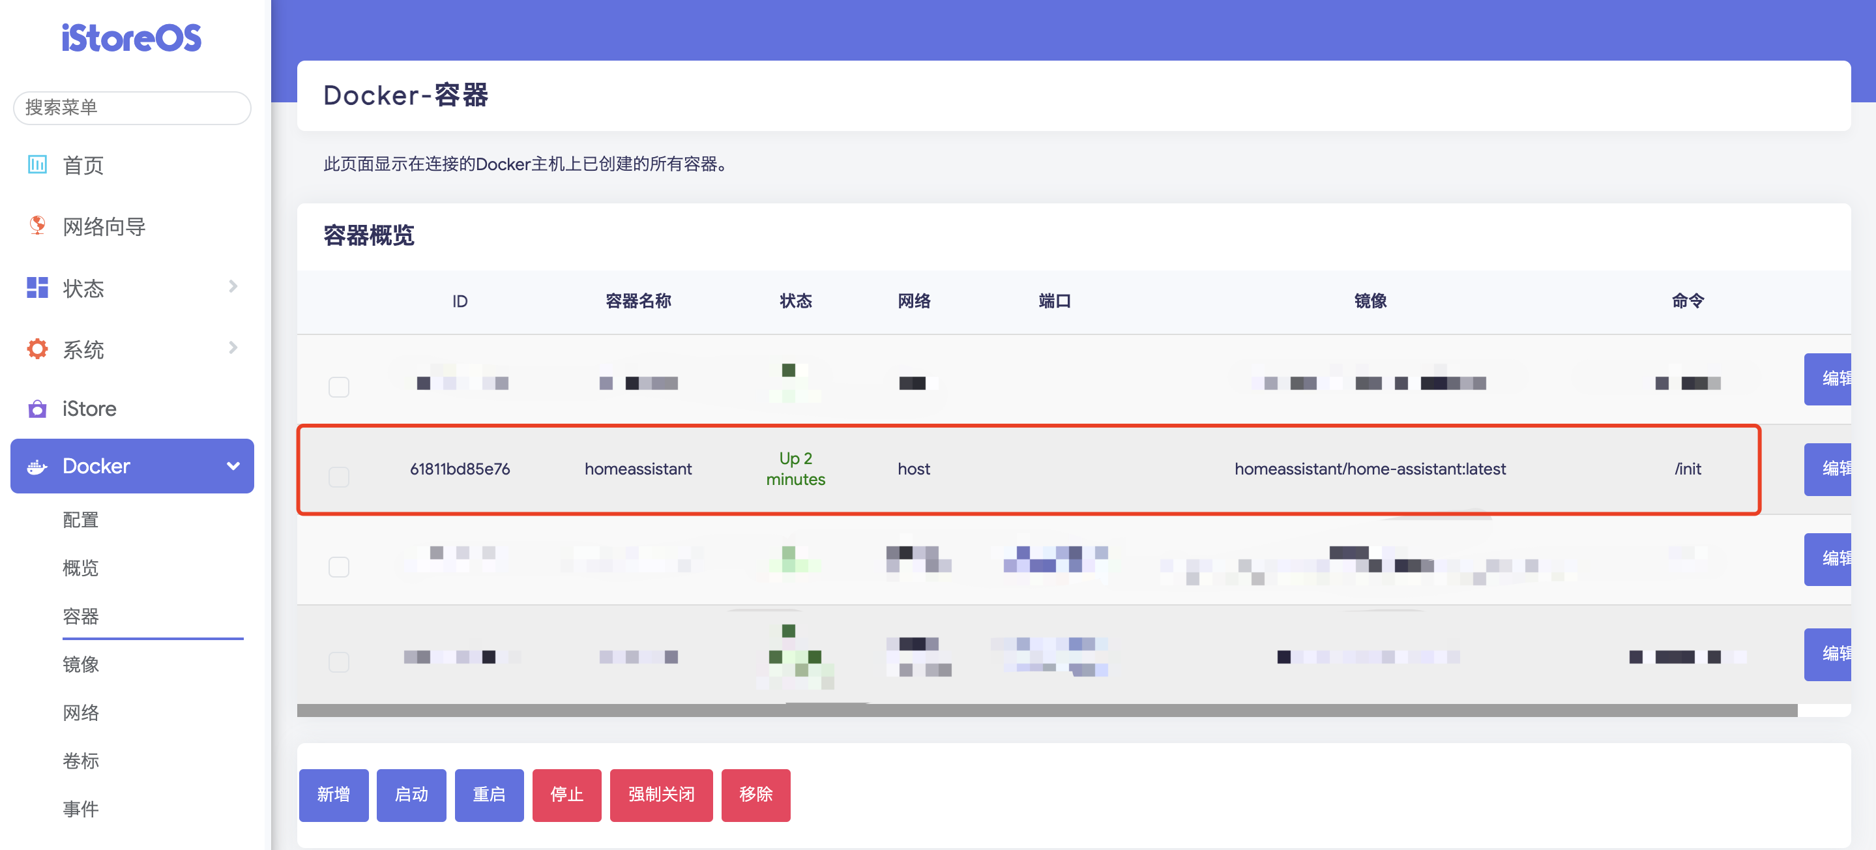
Task: Click edit button in third row
Action: coord(1828,559)
